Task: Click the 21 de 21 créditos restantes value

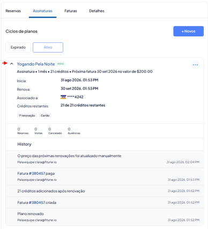Action: [x=83, y=105]
